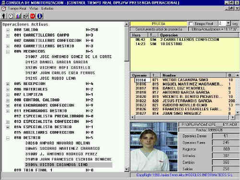Click tree panel scroll up arrow
Viewport: 240px width, 180px height.
(x=127, y=24)
